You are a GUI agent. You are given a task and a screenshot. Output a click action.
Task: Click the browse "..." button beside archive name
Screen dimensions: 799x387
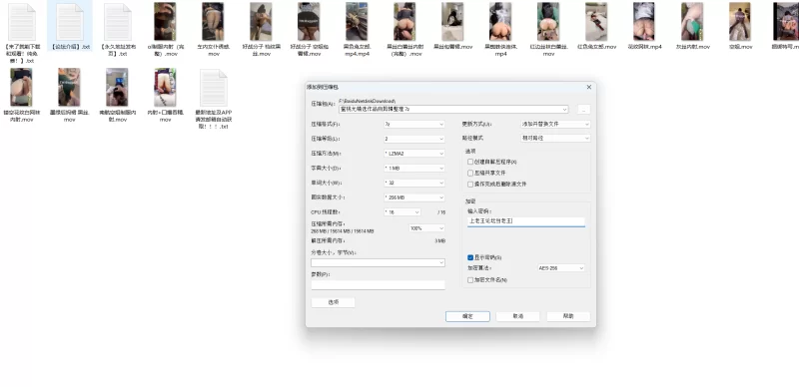click(x=584, y=110)
